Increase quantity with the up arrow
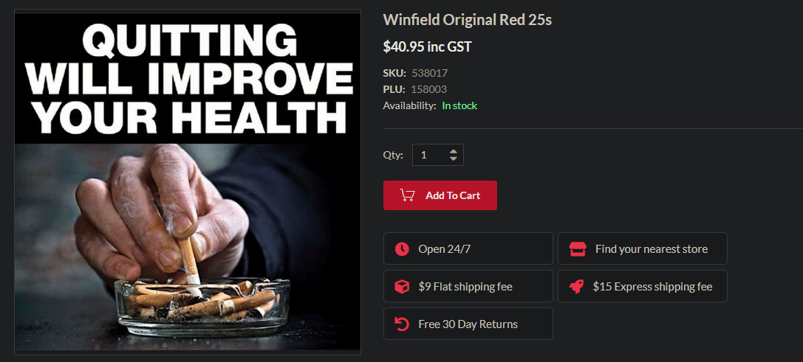This screenshot has height=362, width=803. (x=454, y=151)
